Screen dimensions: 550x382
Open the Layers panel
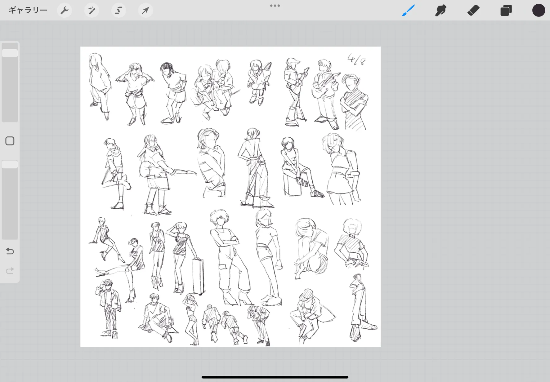(x=506, y=10)
